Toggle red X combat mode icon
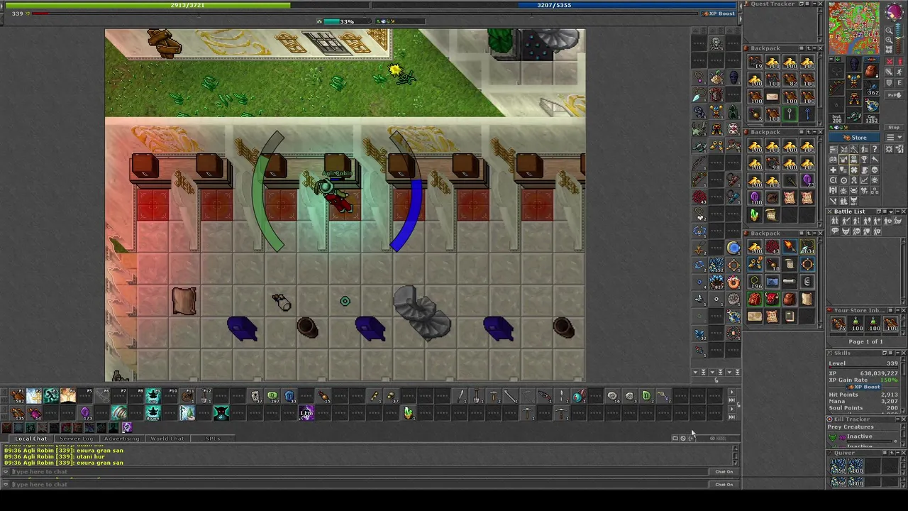The height and width of the screenshot is (511, 908). (890, 62)
